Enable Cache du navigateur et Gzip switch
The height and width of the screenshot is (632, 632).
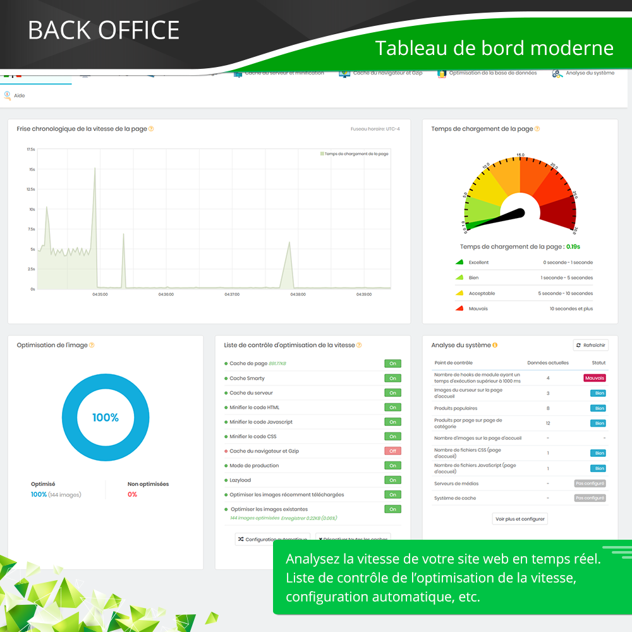click(x=392, y=451)
